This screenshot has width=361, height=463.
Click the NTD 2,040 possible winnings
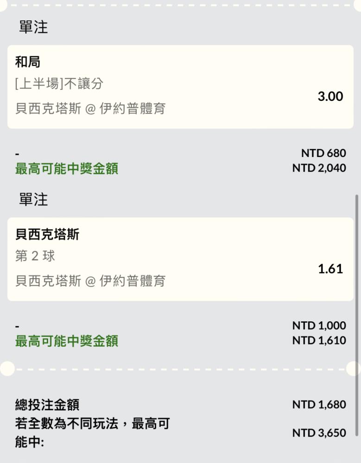point(319,168)
